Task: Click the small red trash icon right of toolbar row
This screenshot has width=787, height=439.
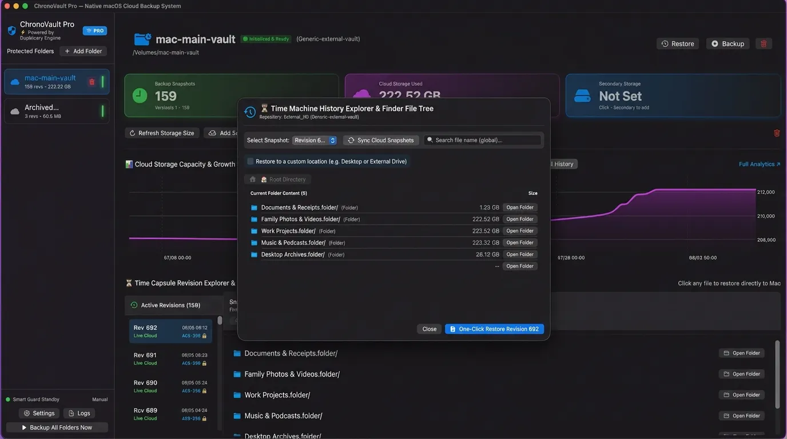Action: [777, 133]
